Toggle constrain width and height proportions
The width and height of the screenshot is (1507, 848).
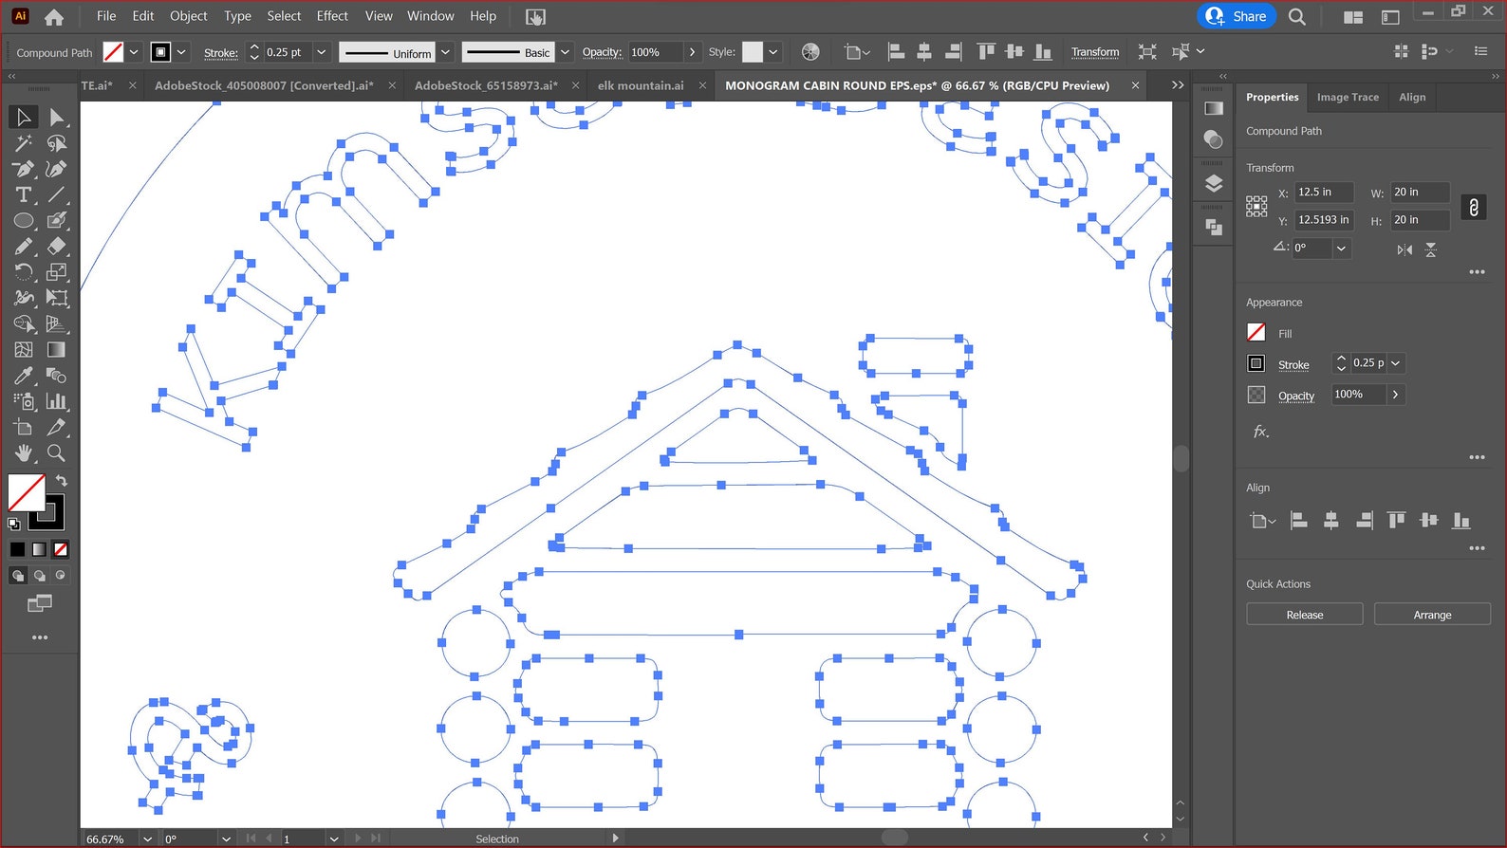point(1473,207)
